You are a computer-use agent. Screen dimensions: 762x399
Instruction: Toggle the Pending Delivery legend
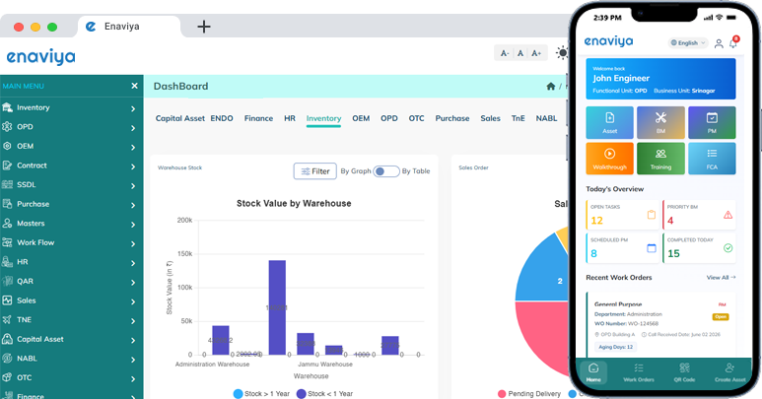click(529, 394)
